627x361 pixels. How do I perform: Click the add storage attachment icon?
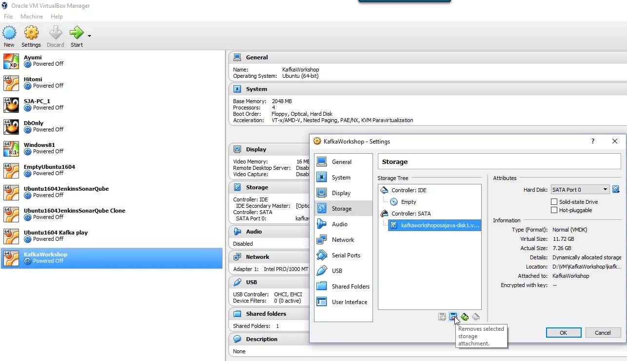(442, 317)
